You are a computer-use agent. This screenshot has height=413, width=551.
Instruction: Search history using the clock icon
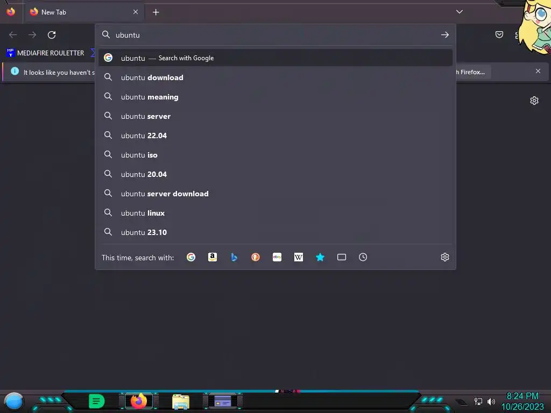pyautogui.click(x=363, y=257)
